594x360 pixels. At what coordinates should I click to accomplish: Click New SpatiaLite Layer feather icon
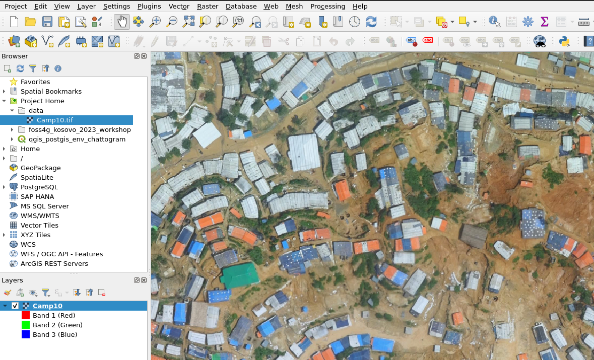click(64, 41)
